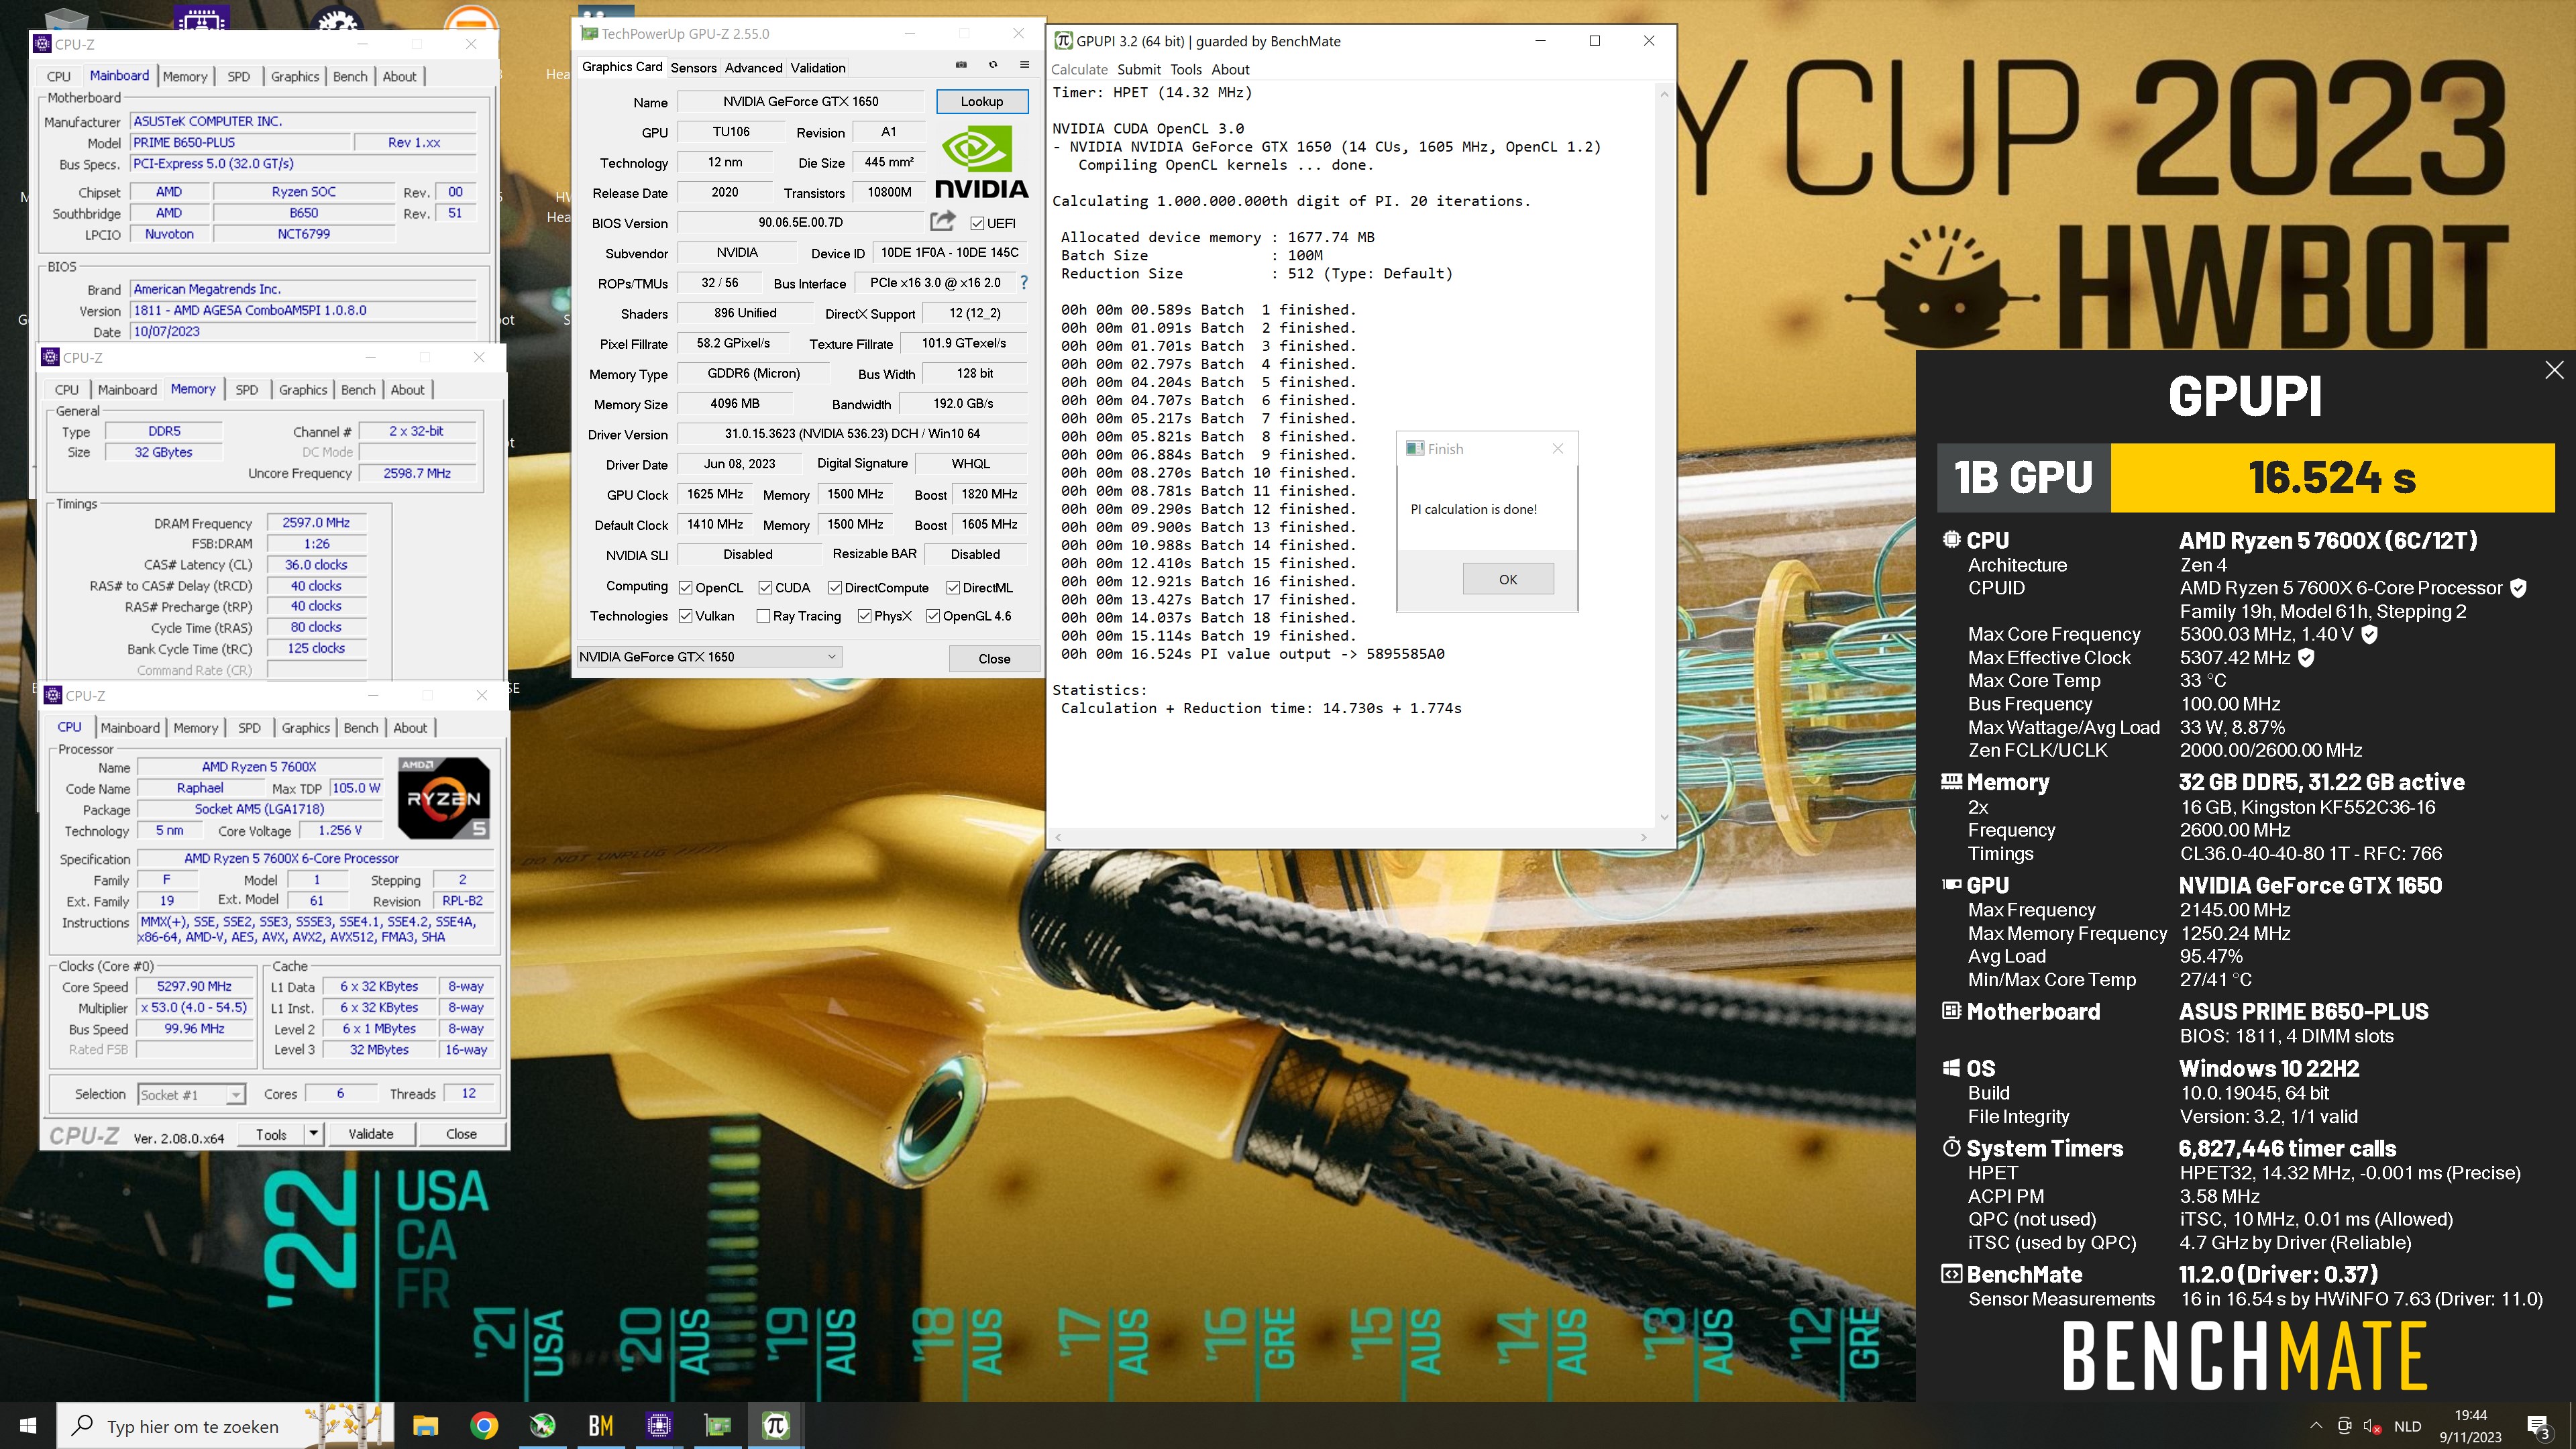Open the GPU selection dropdown in GPU-Z
This screenshot has height=1449, width=2576.
coord(709,657)
